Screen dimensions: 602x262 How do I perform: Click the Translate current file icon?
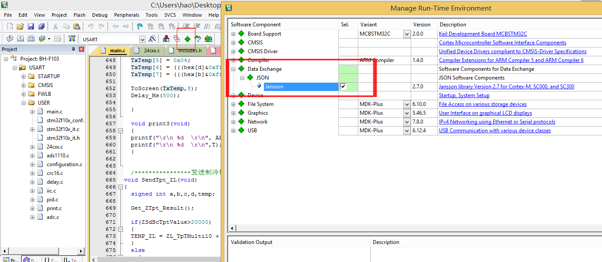coord(10,39)
